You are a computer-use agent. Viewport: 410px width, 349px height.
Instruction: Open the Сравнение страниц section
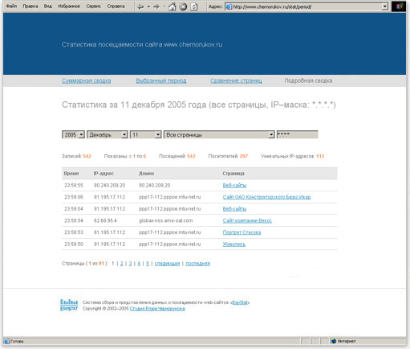coord(236,80)
